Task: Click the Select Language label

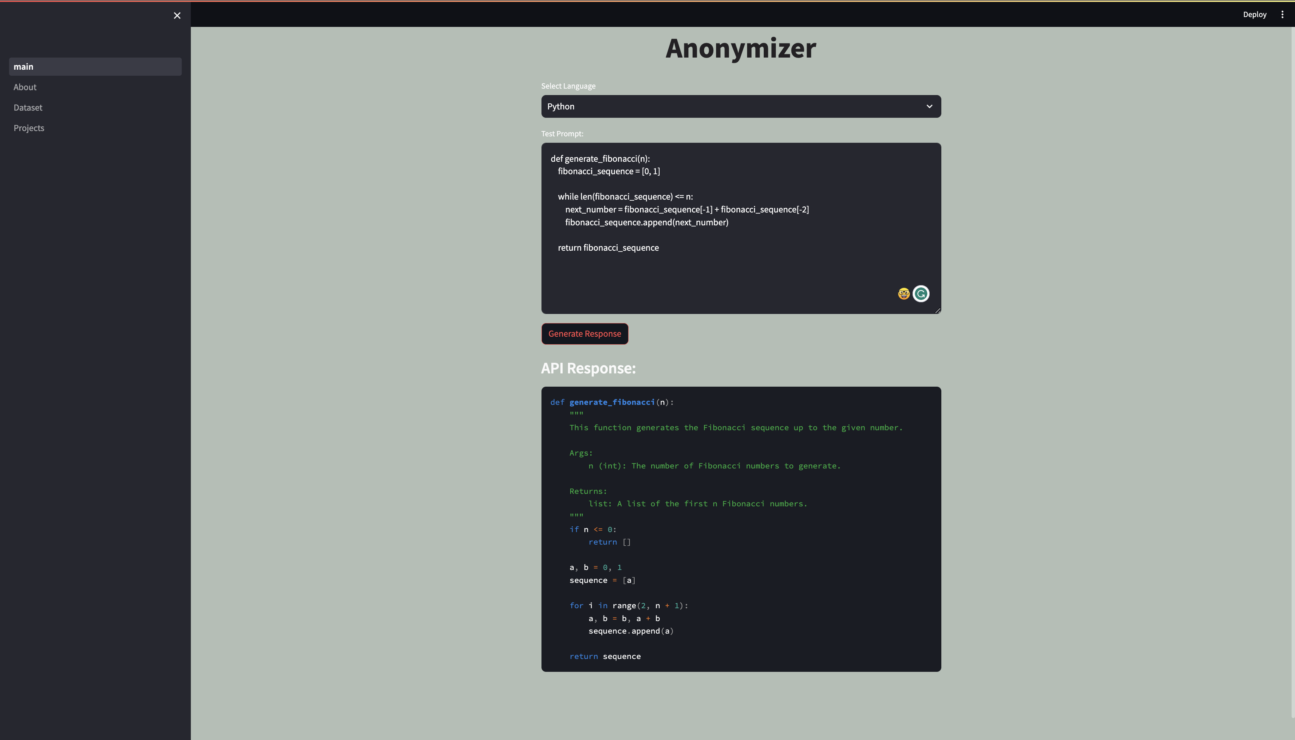Action: [568, 86]
